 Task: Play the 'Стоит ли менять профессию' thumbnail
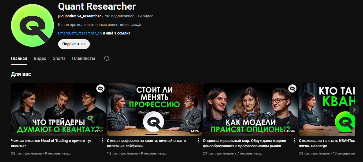coord(154,110)
